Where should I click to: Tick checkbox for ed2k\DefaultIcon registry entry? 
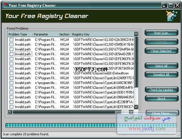pyautogui.click(x=11, y=73)
